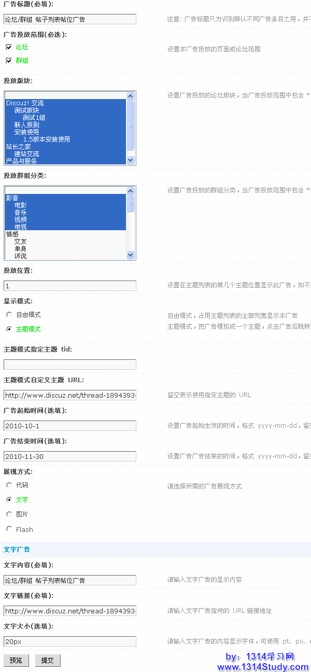Click down arrow of 投放群组分类 list scrollbar

[x=130, y=255]
